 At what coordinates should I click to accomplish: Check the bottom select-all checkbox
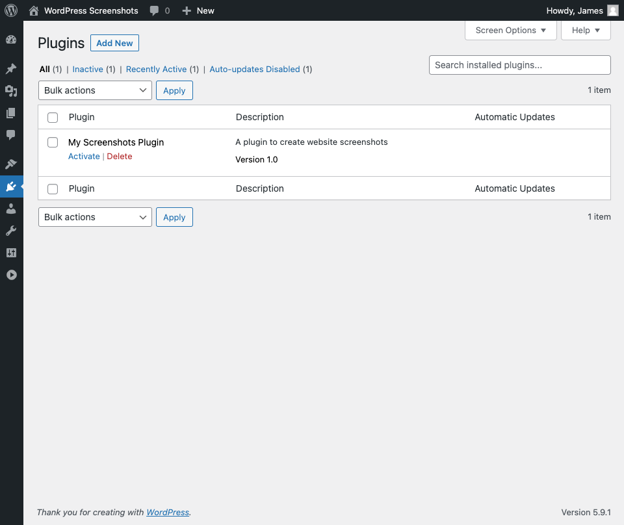click(x=53, y=188)
